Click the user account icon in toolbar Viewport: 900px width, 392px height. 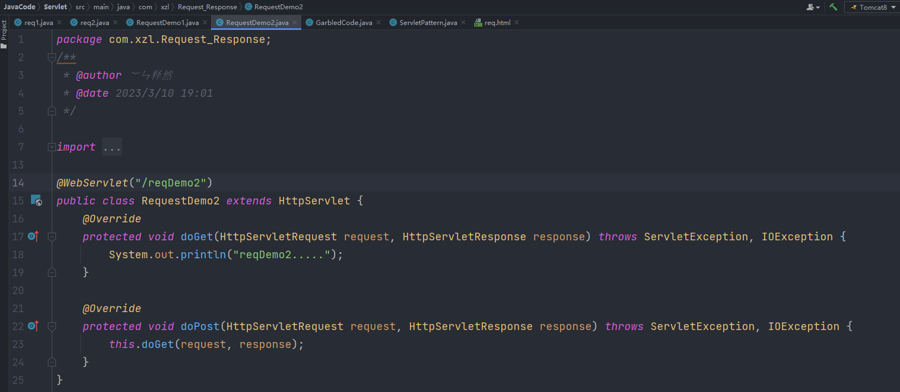(812, 7)
